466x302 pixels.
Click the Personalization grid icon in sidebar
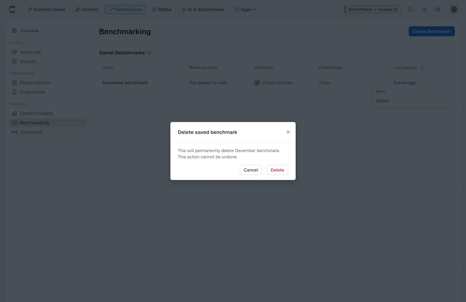click(x=14, y=83)
